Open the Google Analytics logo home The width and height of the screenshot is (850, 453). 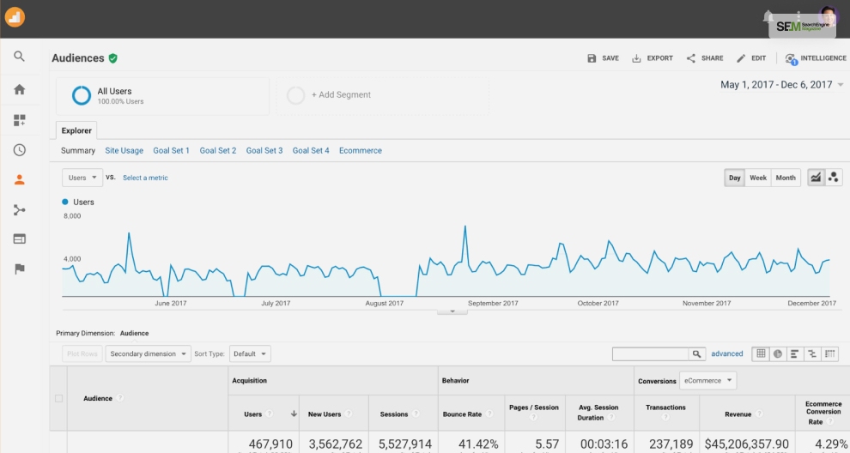(15, 17)
